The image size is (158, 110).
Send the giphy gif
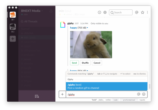pyautogui.click(x=74, y=63)
